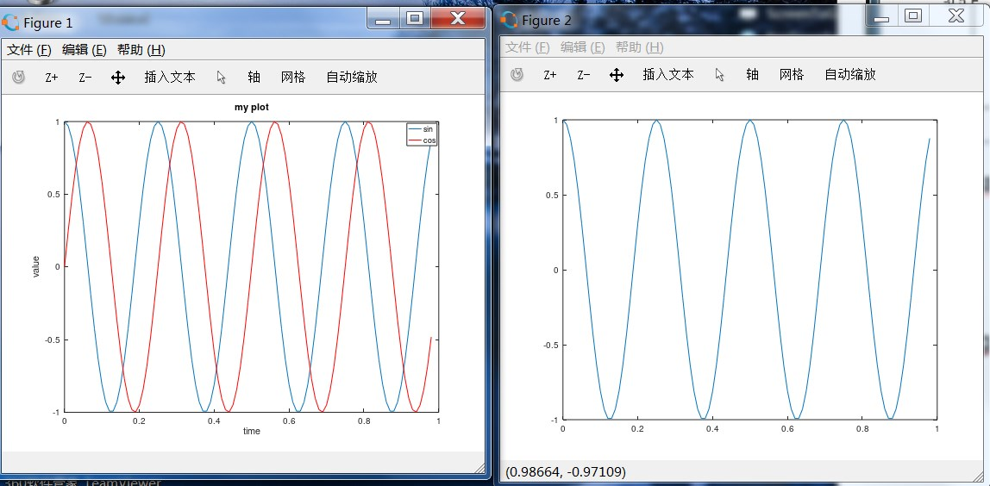Click the 'cos' legend entry in Figure 1

coord(429,140)
